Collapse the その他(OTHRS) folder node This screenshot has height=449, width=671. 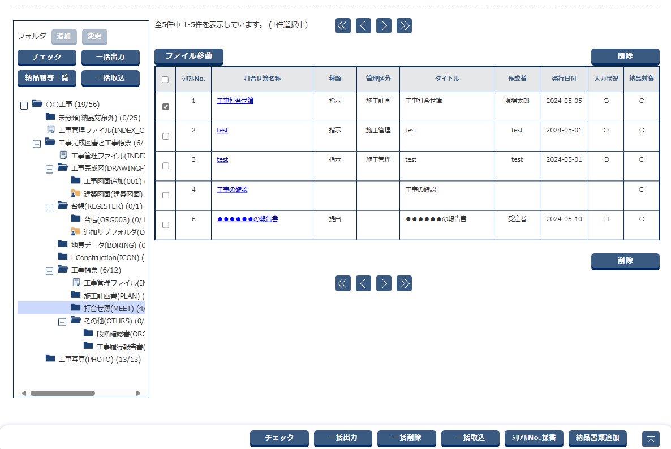(62, 321)
